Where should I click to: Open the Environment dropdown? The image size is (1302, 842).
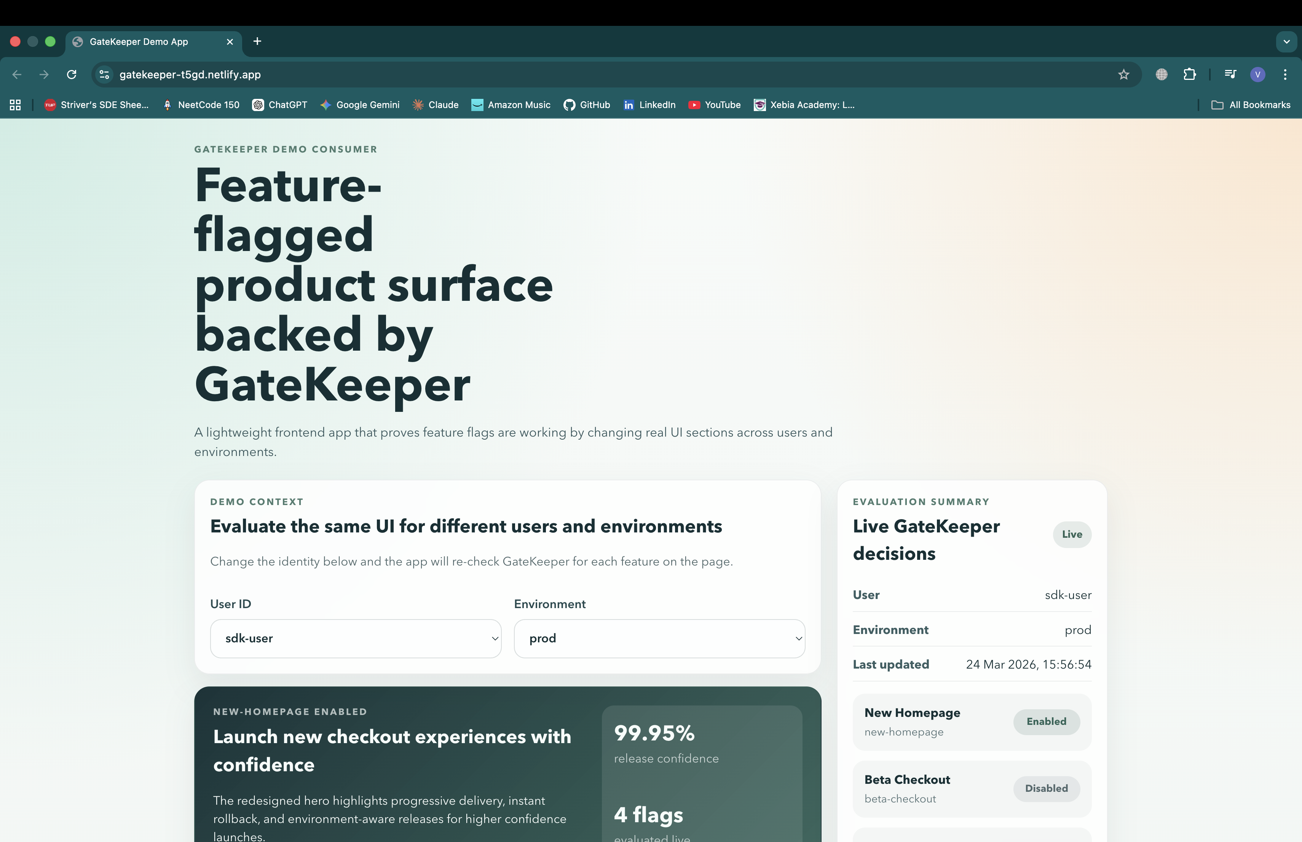coord(659,638)
